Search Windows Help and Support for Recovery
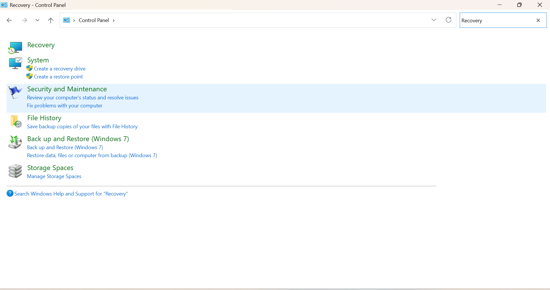The height and width of the screenshot is (290, 550). (x=71, y=194)
